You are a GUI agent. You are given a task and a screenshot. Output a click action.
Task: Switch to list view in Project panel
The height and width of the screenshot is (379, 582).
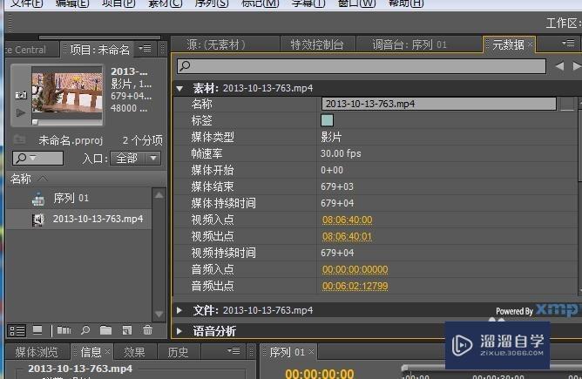coord(17,330)
